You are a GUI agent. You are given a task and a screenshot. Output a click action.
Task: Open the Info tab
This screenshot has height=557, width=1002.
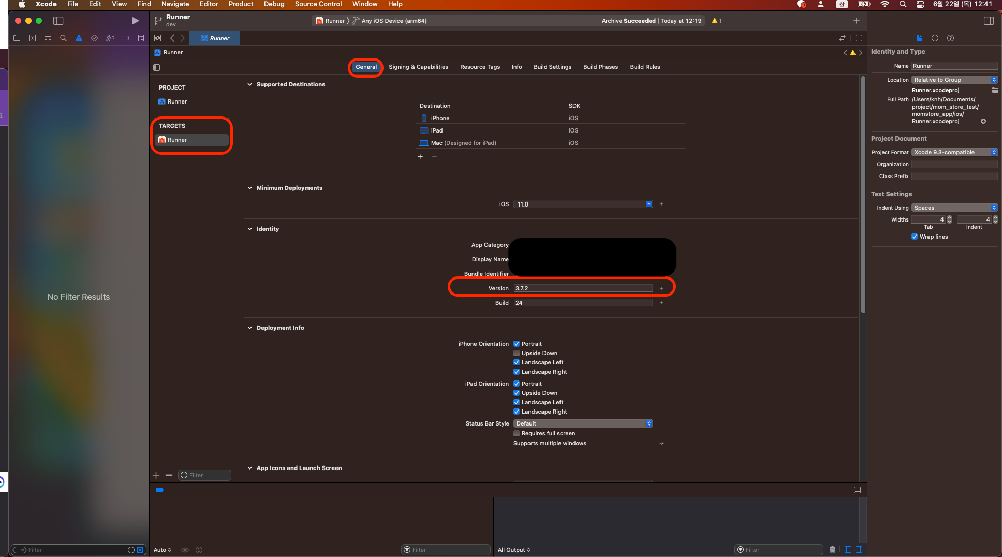point(517,67)
